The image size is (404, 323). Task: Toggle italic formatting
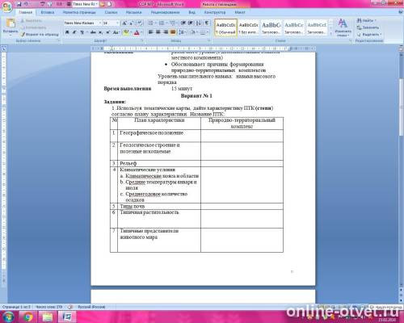pos(74,32)
